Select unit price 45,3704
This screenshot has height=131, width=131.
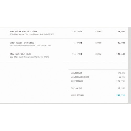tap(78, 43)
